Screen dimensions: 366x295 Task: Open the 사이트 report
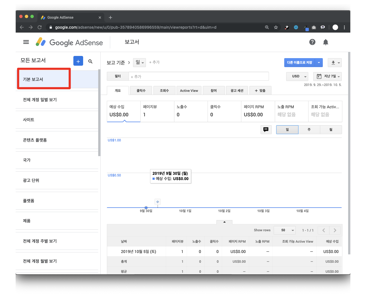tap(57, 120)
